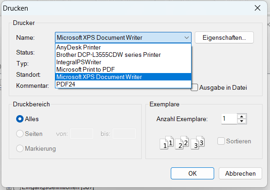
Task: Click the Anzahl Exemplare number field
Action: [x=229, y=119]
